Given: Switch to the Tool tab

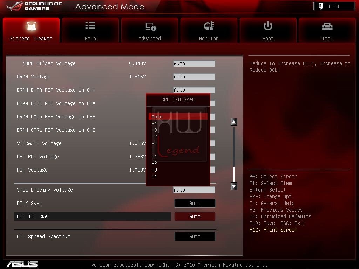Looking at the screenshot, I should point(327,30).
